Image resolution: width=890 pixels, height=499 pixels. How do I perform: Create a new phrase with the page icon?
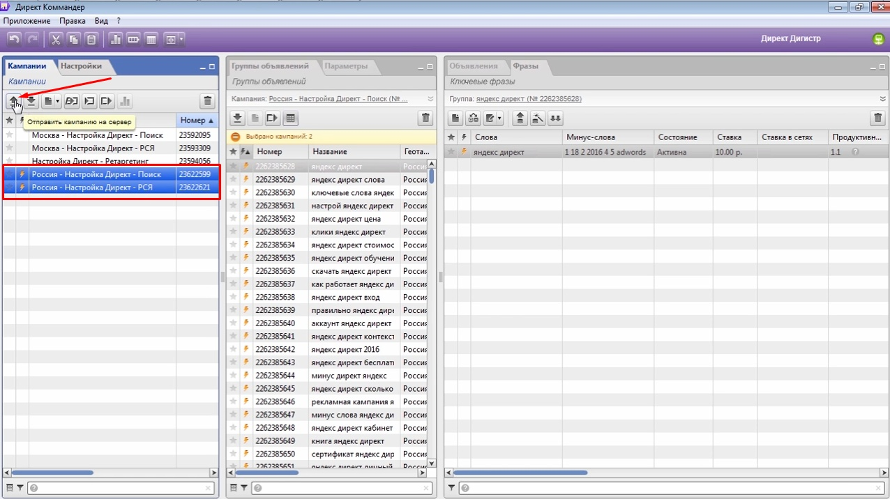455,118
